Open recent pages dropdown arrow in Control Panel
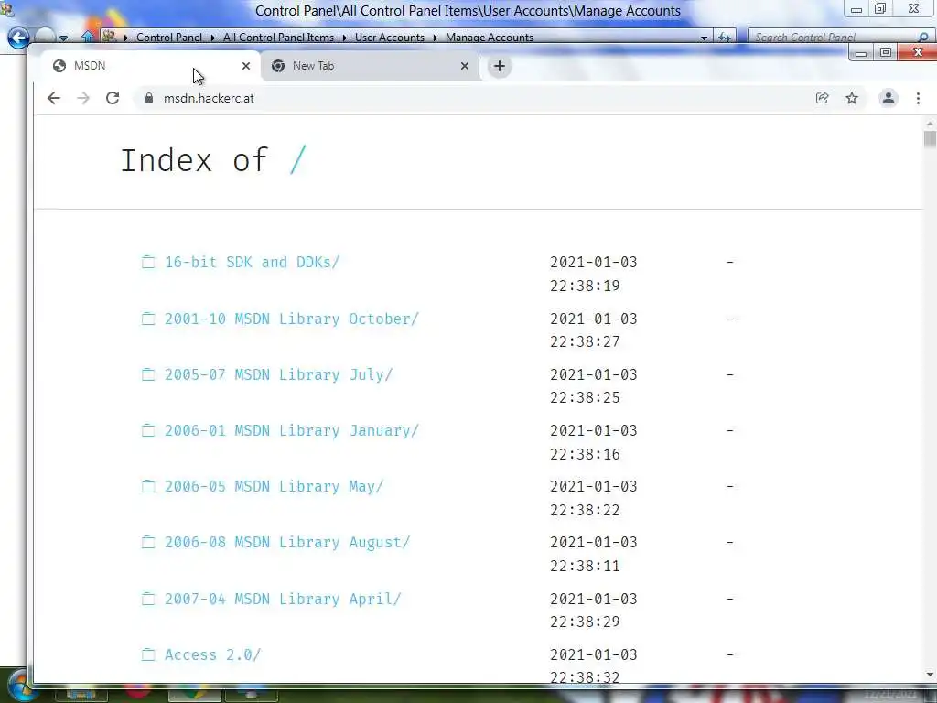 point(63,38)
